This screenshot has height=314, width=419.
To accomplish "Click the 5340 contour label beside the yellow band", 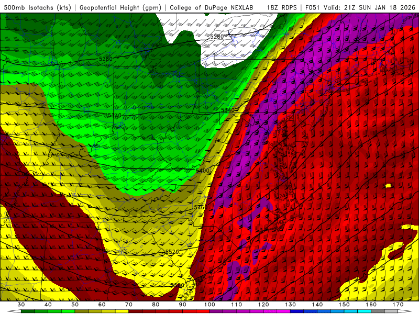I will [x=228, y=110].
